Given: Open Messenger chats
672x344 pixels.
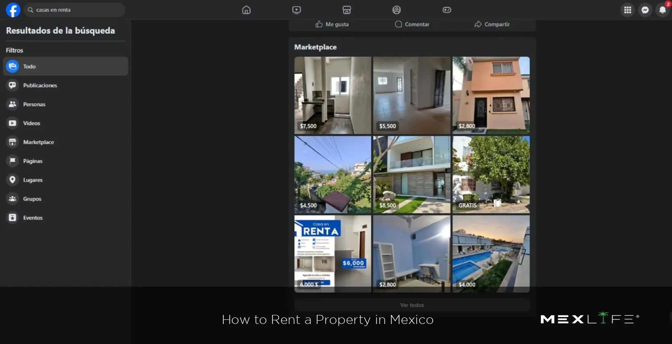Looking at the screenshot, I should pos(645,10).
